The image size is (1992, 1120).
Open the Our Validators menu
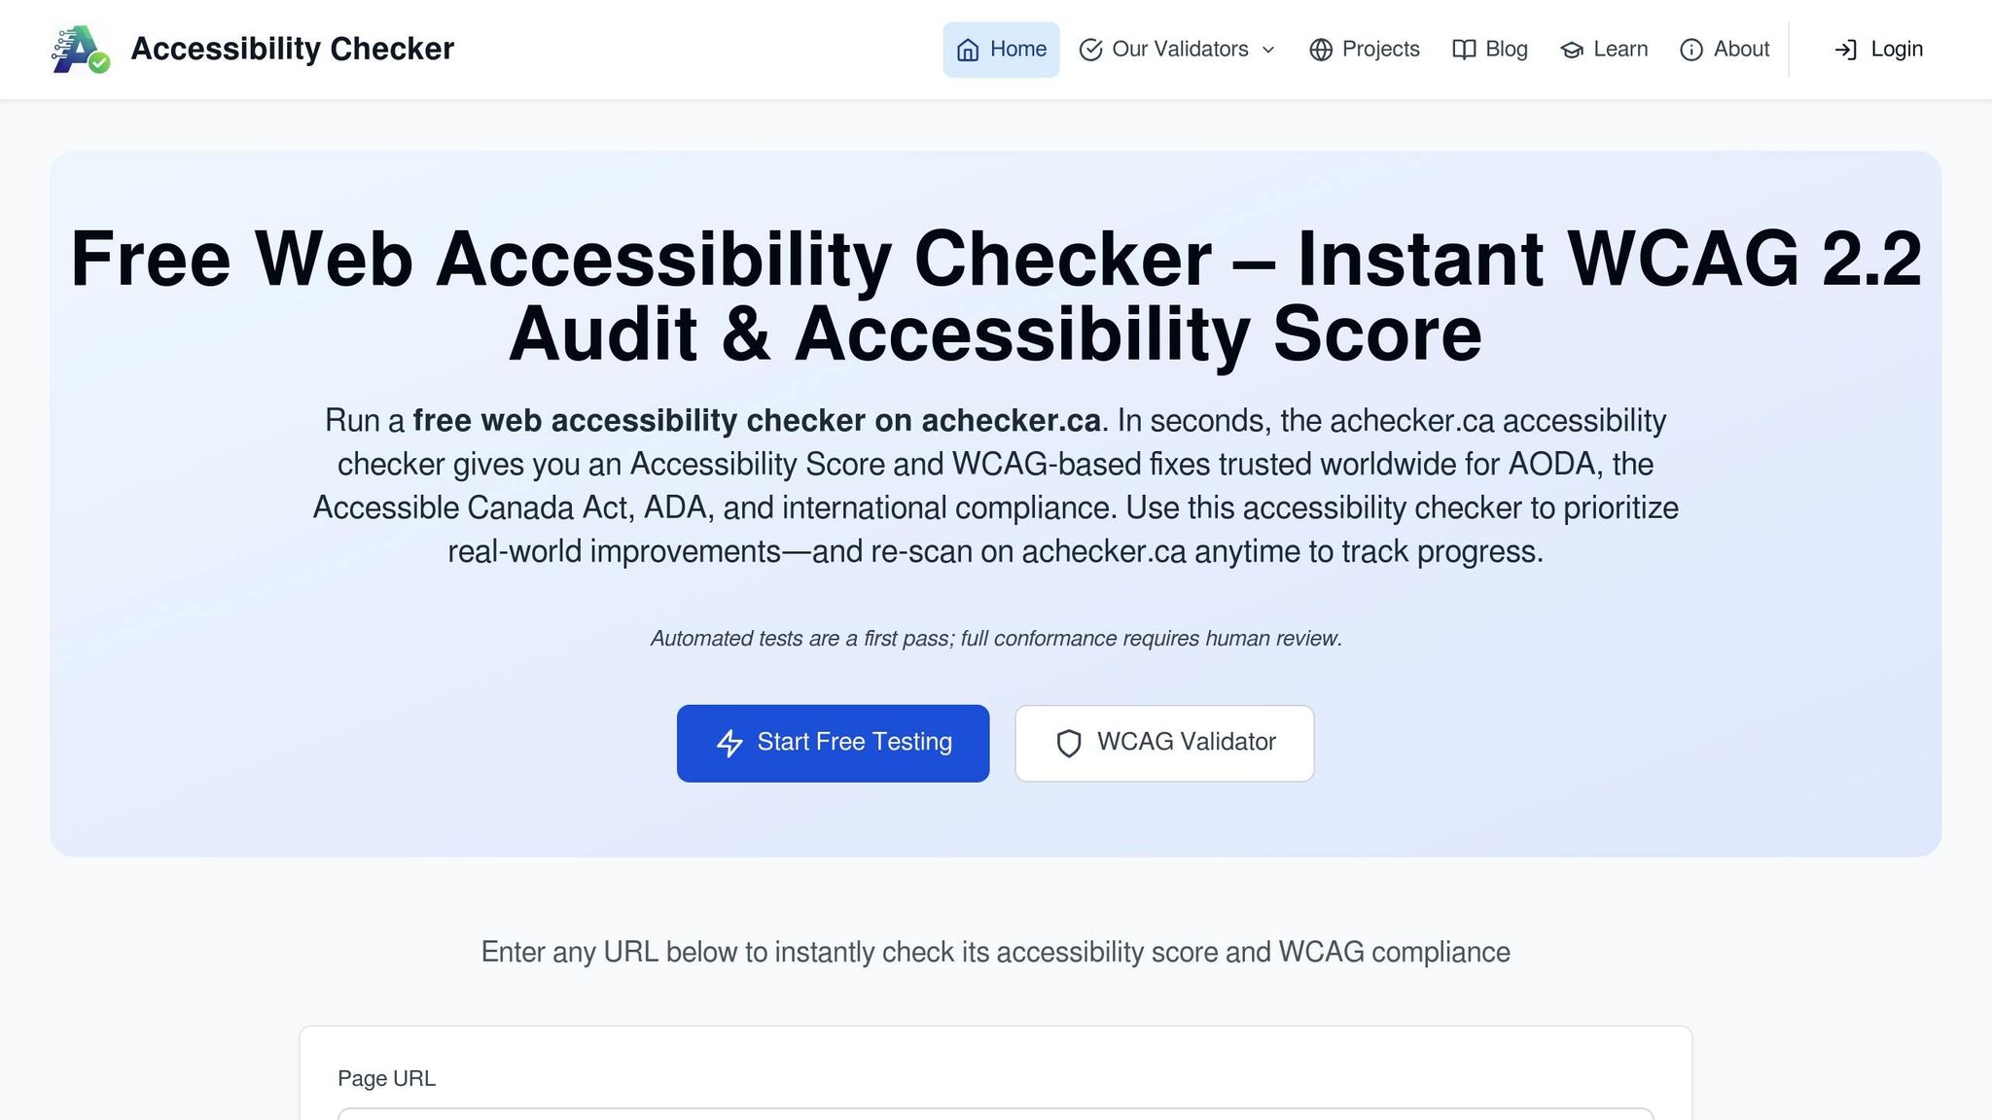pos(1179,50)
